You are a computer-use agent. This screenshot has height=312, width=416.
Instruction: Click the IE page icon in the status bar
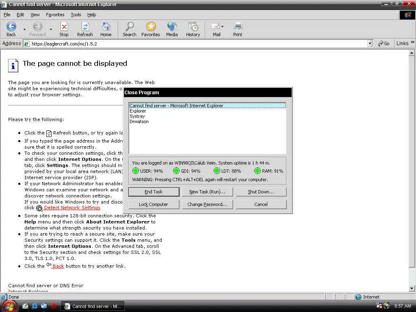(x=4, y=297)
